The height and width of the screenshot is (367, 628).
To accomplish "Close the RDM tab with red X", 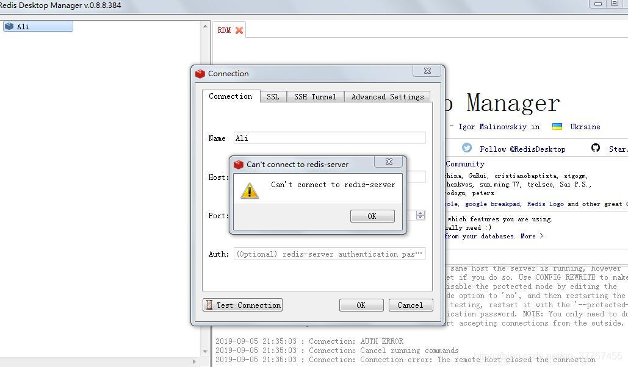I will (239, 30).
